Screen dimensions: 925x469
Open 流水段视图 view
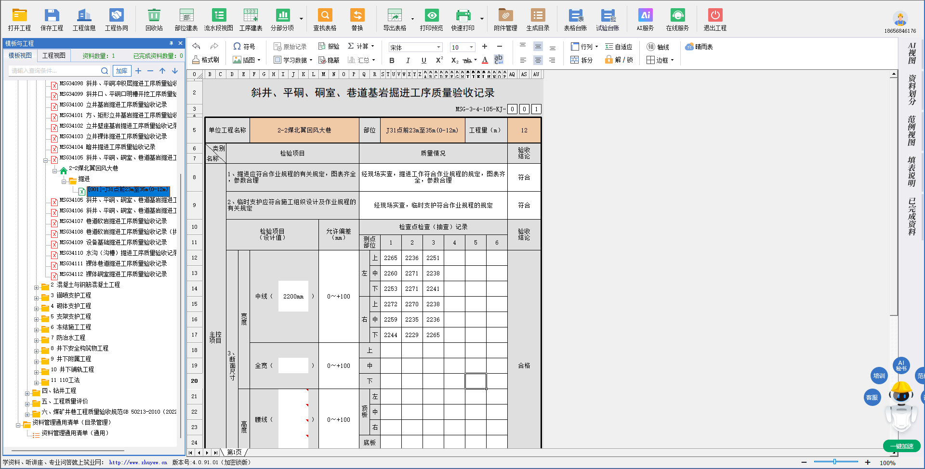coord(219,20)
